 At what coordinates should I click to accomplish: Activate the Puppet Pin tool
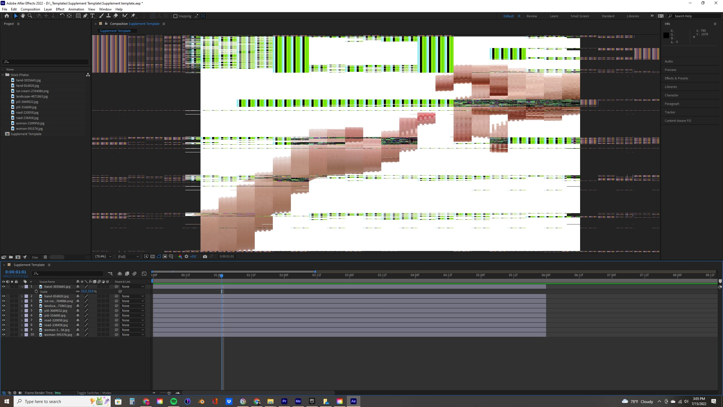click(133, 16)
